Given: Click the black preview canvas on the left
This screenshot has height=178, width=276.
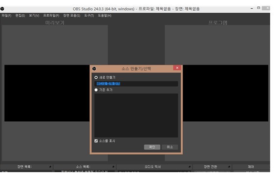Looking at the screenshot, I should coord(47,93).
